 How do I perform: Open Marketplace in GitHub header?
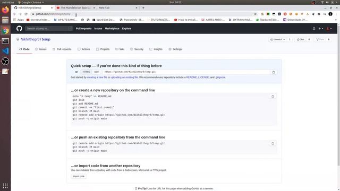112,28
